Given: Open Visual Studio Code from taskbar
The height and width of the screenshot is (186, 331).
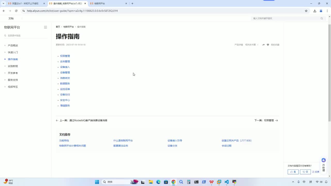Looking at the screenshot, I should [227, 182].
